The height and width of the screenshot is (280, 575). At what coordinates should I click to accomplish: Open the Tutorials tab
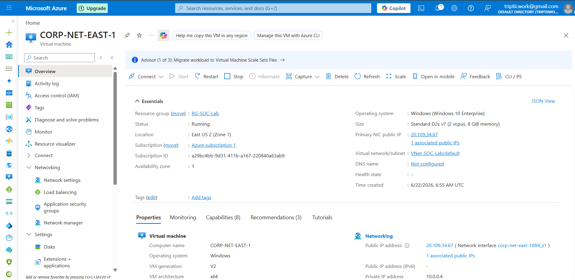(x=322, y=217)
